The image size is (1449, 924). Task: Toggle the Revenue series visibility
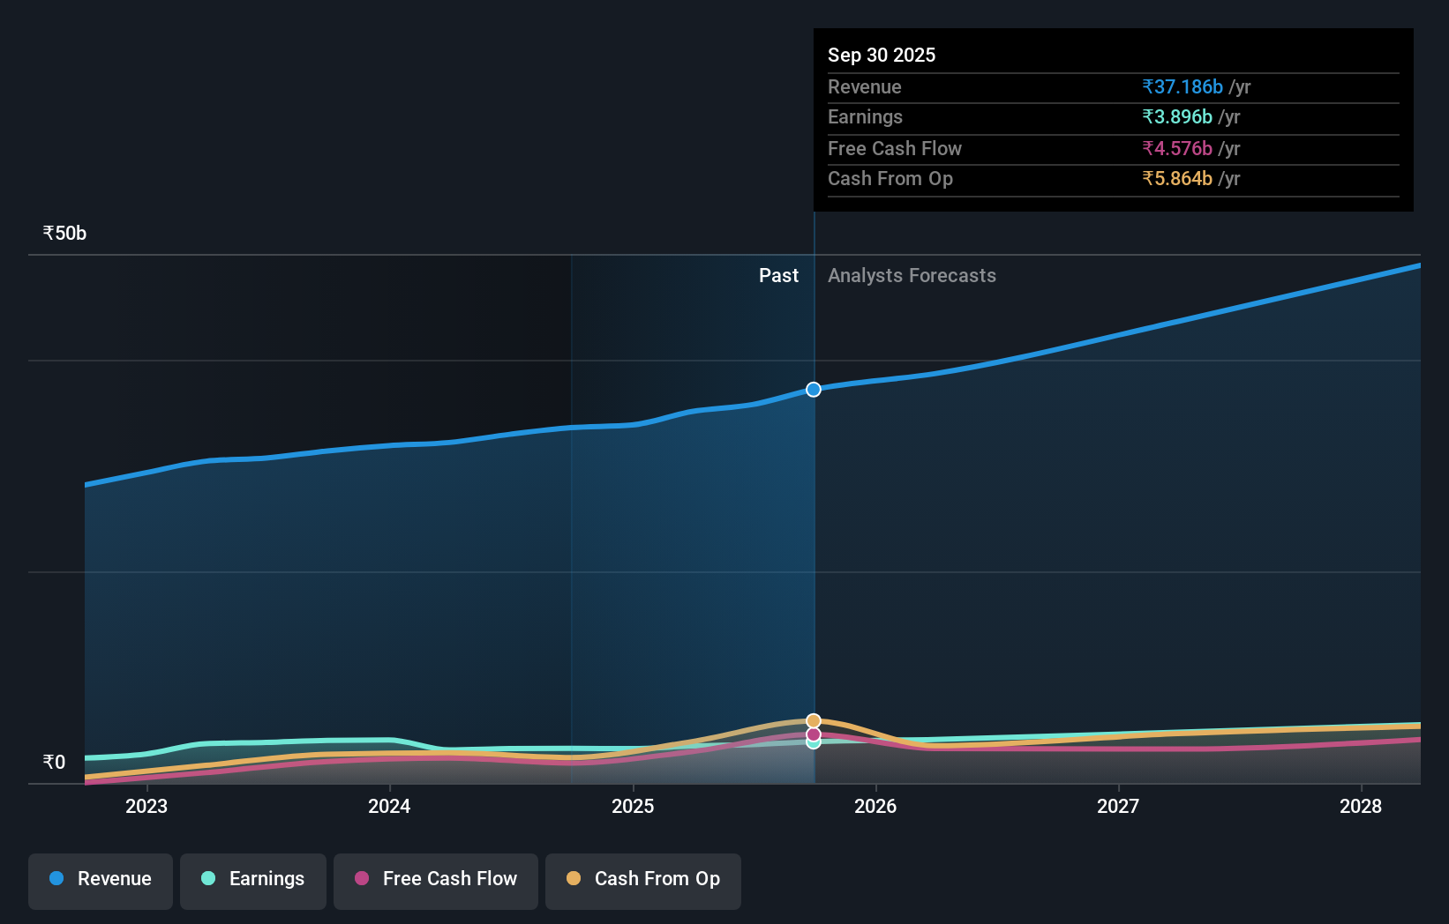click(100, 881)
